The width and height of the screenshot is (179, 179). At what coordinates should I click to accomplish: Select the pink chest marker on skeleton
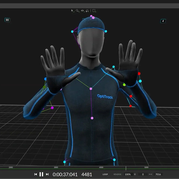(91, 89)
